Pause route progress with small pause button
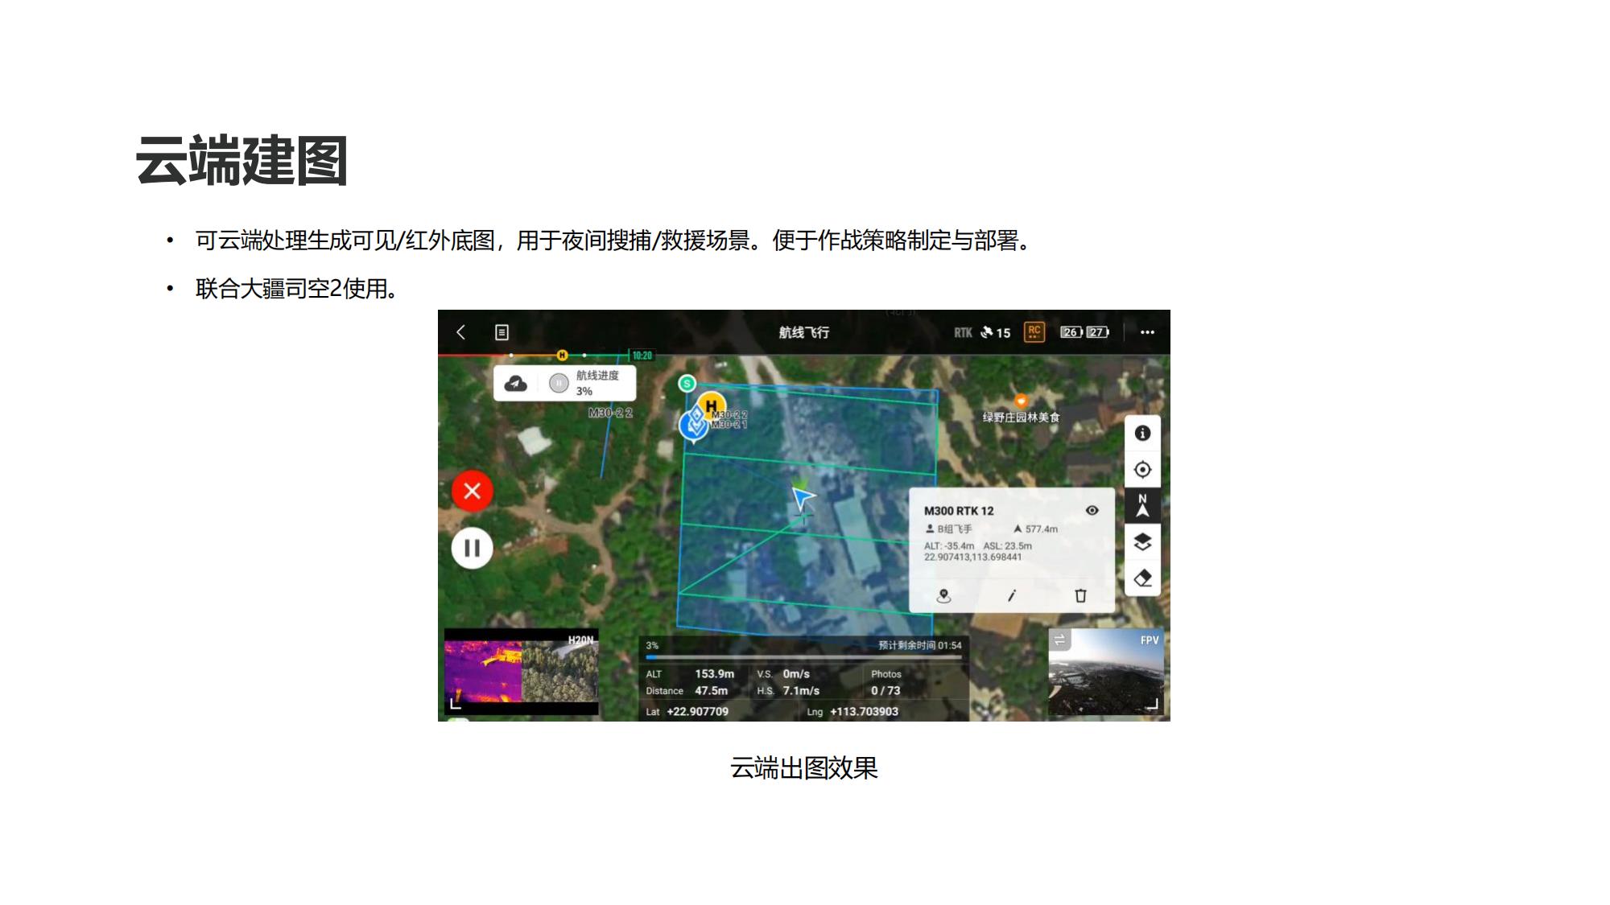 point(559,384)
